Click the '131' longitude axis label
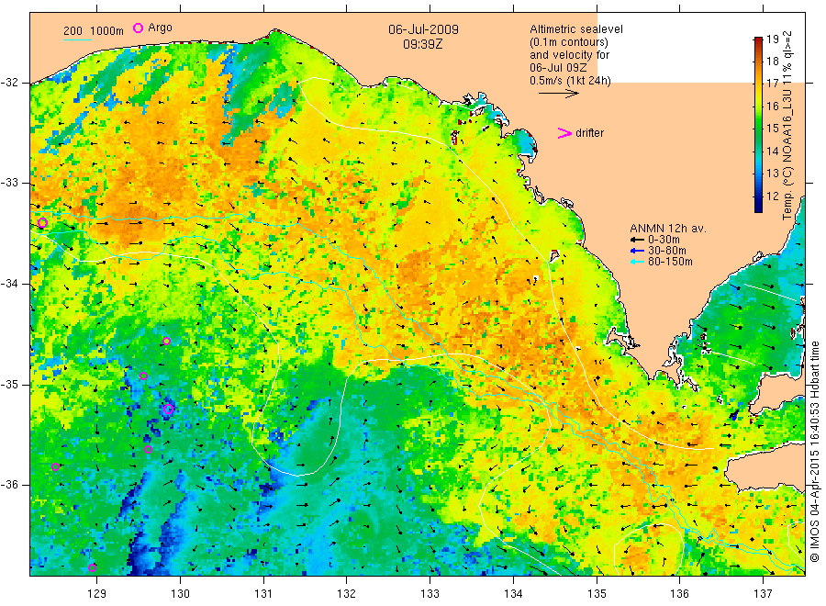The image size is (826, 606). point(263,594)
